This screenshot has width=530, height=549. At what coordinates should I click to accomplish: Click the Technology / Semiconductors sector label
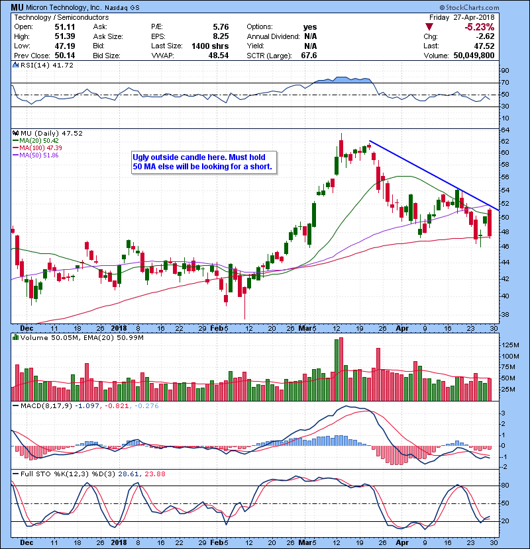pos(62,17)
